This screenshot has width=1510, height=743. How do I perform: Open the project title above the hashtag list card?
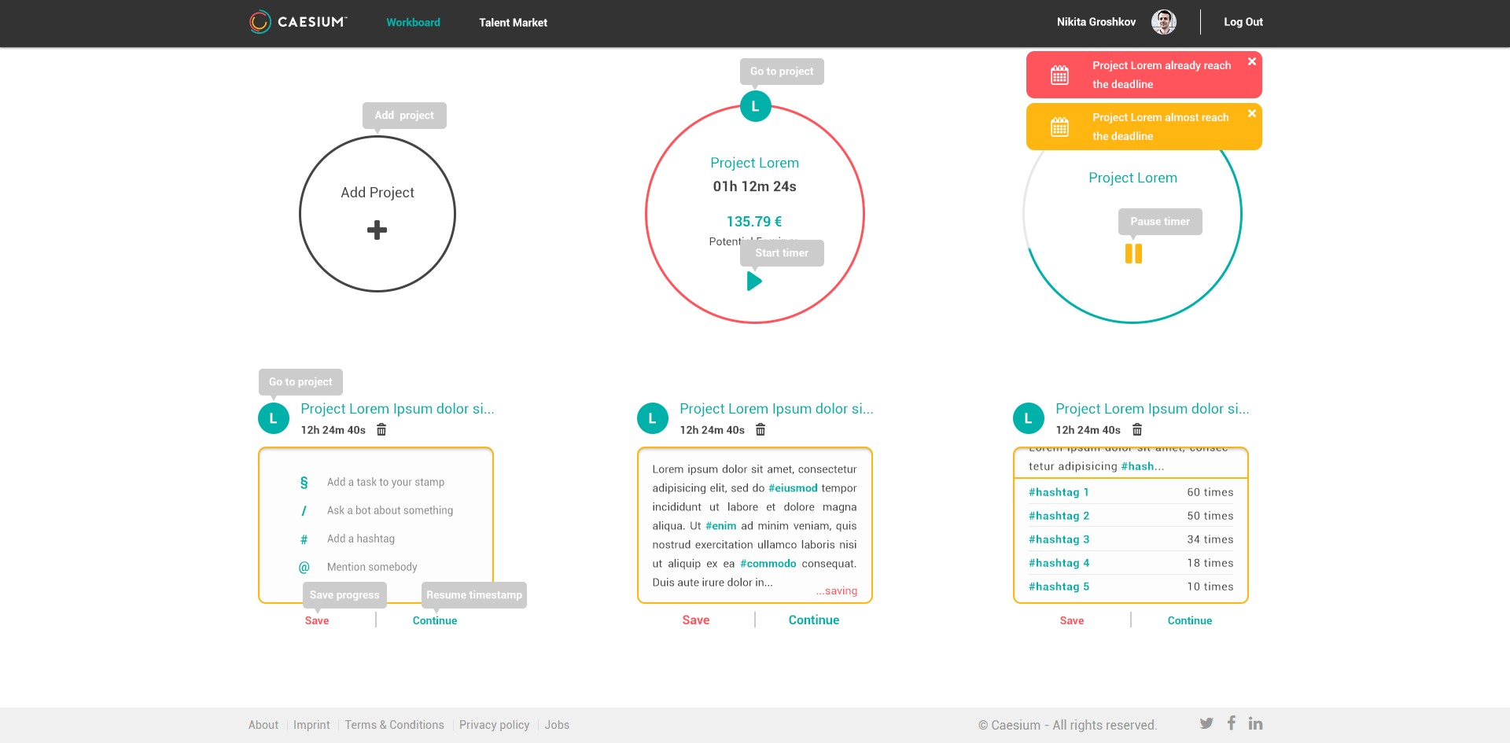coord(1152,409)
